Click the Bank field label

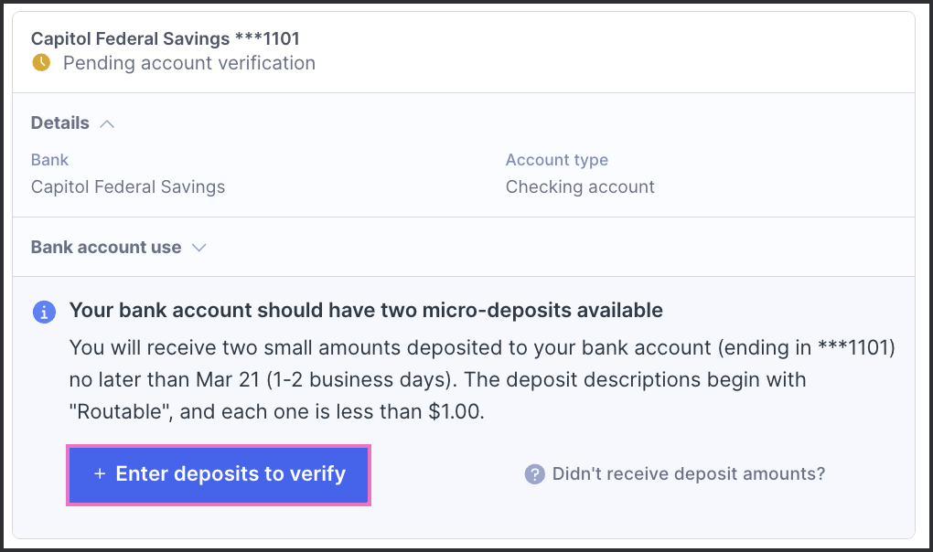click(x=50, y=160)
